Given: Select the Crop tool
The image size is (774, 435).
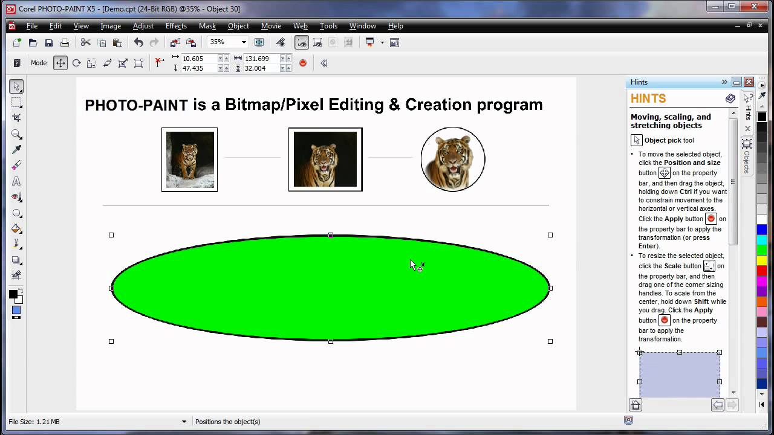Looking at the screenshot, I should pyautogui.click(x=17, y=118).
